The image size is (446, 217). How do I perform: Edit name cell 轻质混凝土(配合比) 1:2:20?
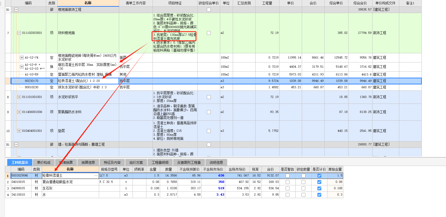click(88, 81)
